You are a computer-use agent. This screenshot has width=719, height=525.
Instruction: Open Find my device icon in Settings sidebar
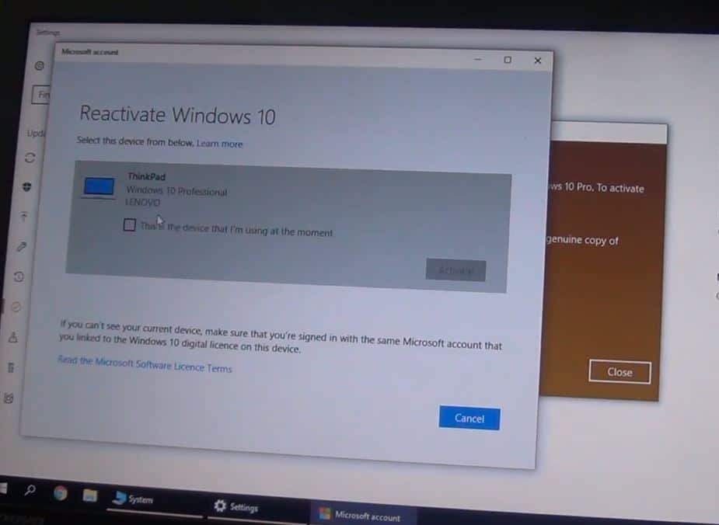tap(13, 338)
